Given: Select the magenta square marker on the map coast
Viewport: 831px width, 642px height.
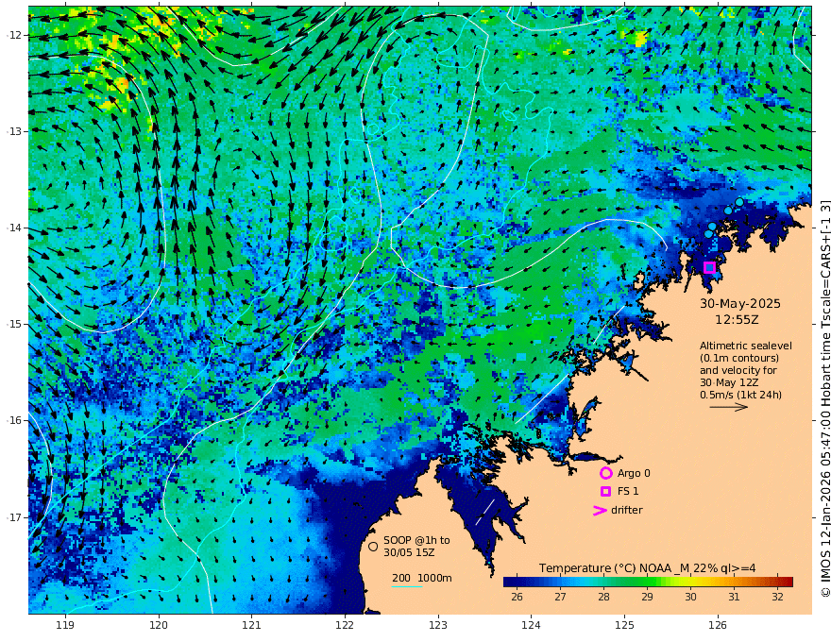Looking at the screenshot, I should pos(709,267).
